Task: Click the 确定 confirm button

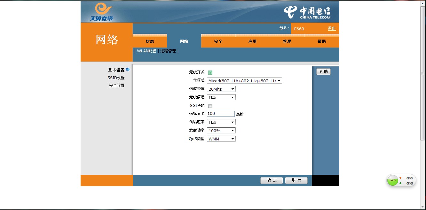Action: click(272, 180)
